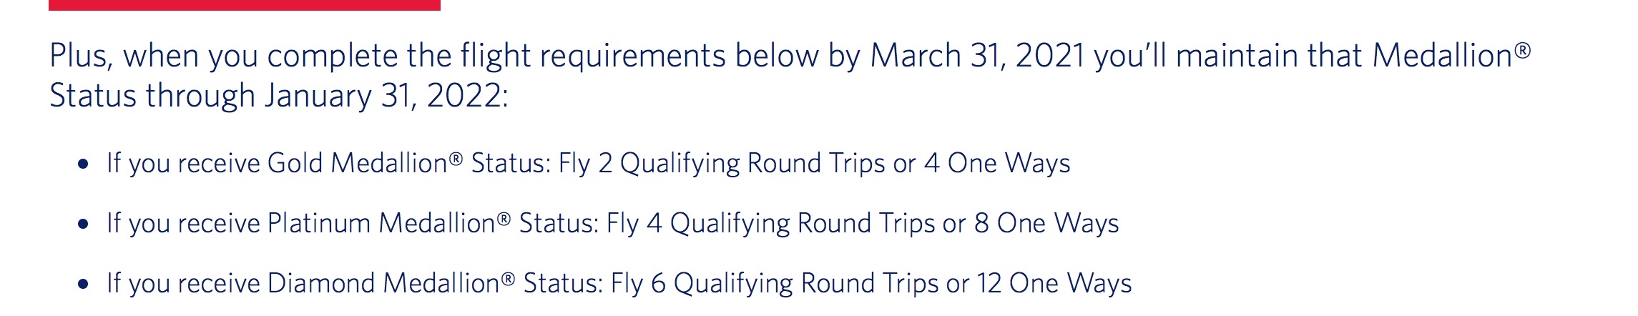Click the bullet before the Diamond Medallion line
Image resolution: width=1638 pixels, height=316 pixels.
pyautogui.click(x=84, y=285)
